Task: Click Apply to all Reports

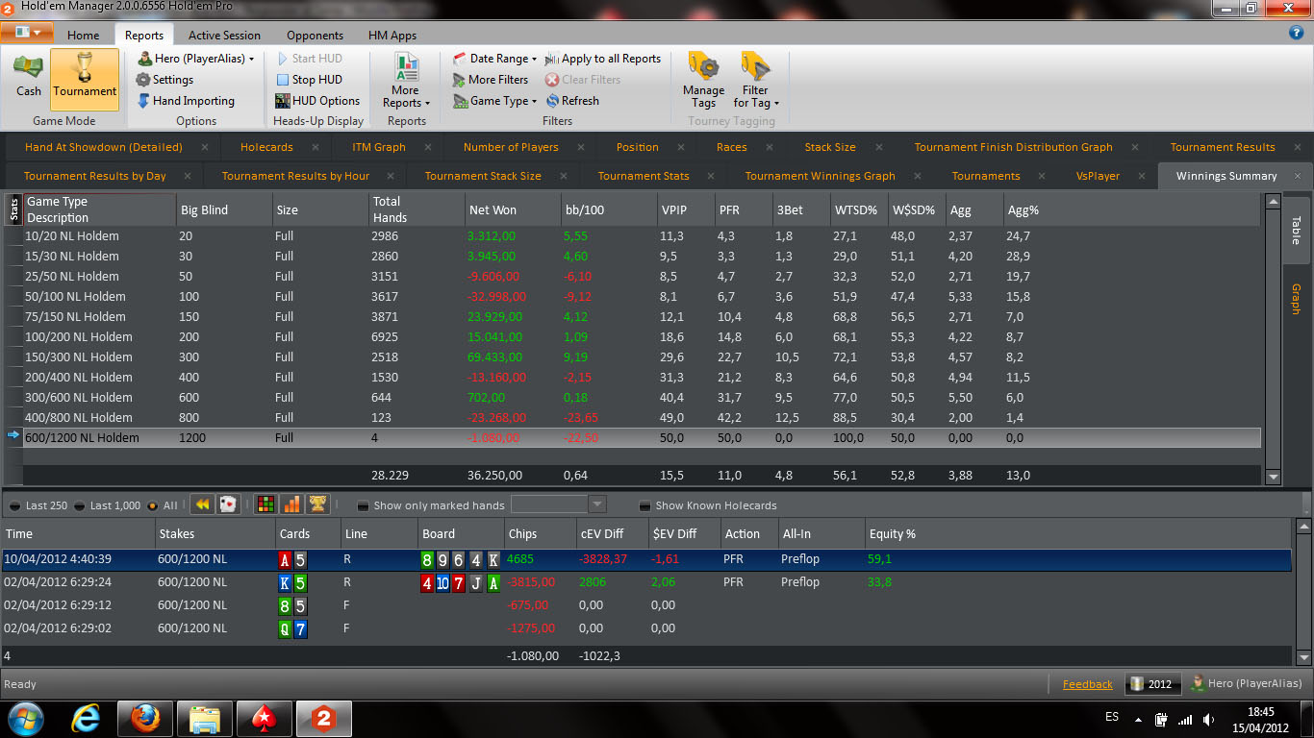Action: [x=603, y=59]
